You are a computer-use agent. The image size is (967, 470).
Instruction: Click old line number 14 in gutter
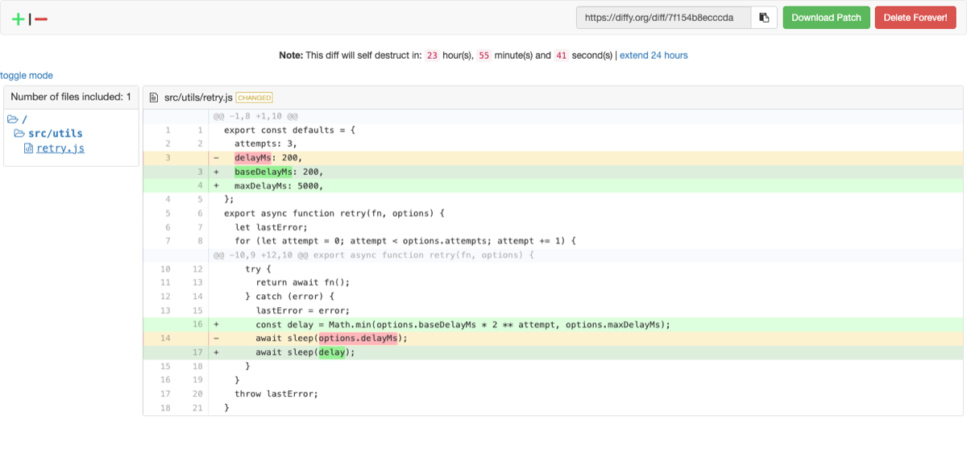pyautogui.click(x=165, y=338)
